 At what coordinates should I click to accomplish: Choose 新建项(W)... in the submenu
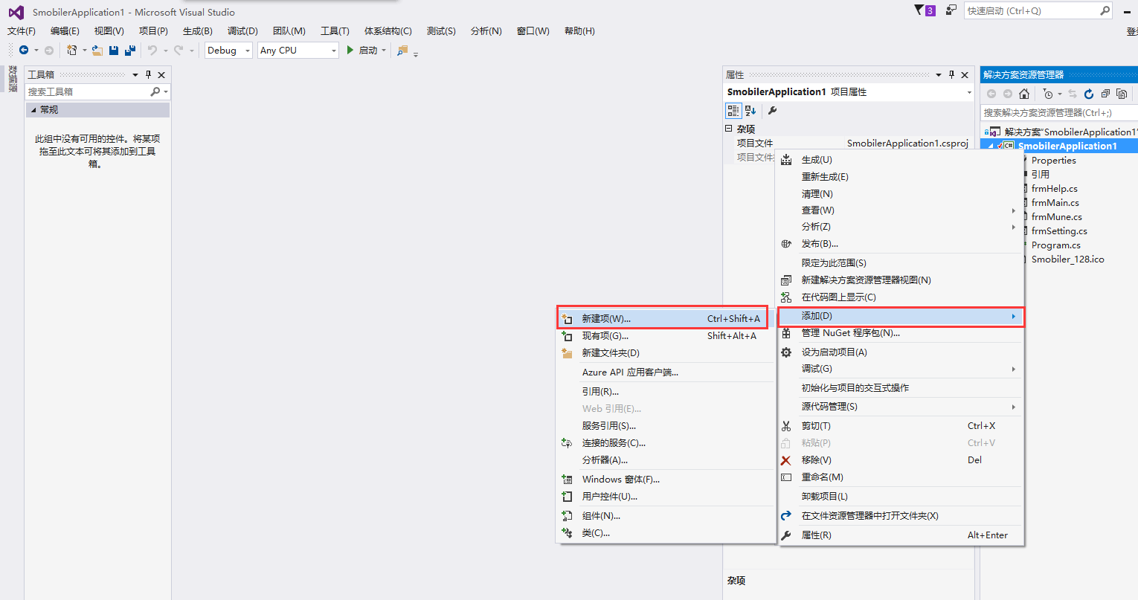tap(662, 318)
